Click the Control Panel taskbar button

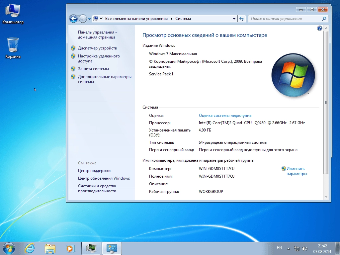pos(112,248)
